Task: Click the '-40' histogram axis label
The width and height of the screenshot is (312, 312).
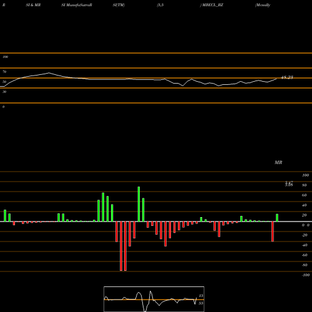Action: pyautogui.click(x=305, y=245)
